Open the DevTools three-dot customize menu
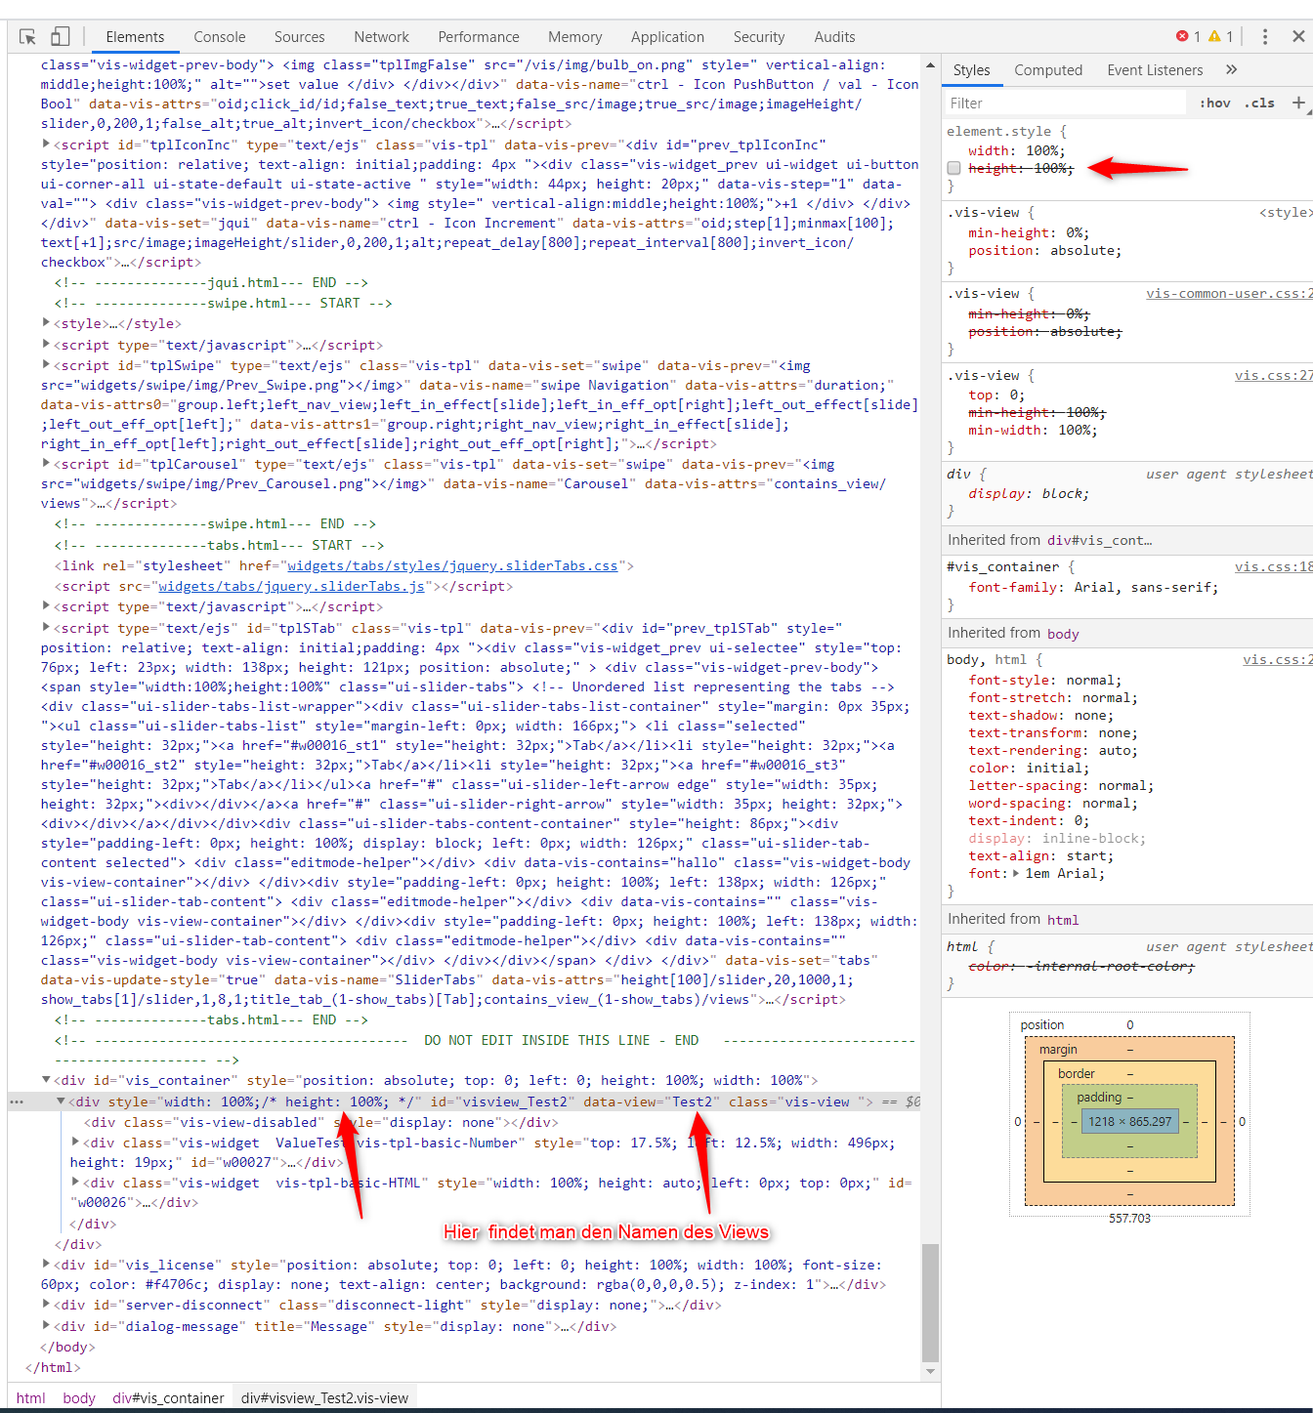Viewport: 1313px width, 1413px height. click(x=1265, y=37)
